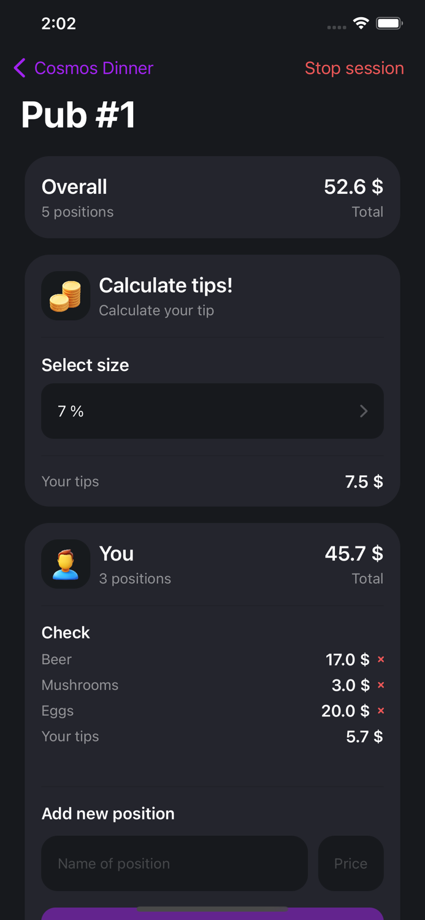Tap the Price input field

click(351, 863)
